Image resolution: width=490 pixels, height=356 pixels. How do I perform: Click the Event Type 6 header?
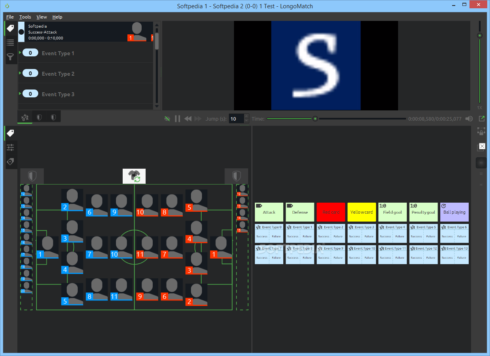tap(454, 227)
